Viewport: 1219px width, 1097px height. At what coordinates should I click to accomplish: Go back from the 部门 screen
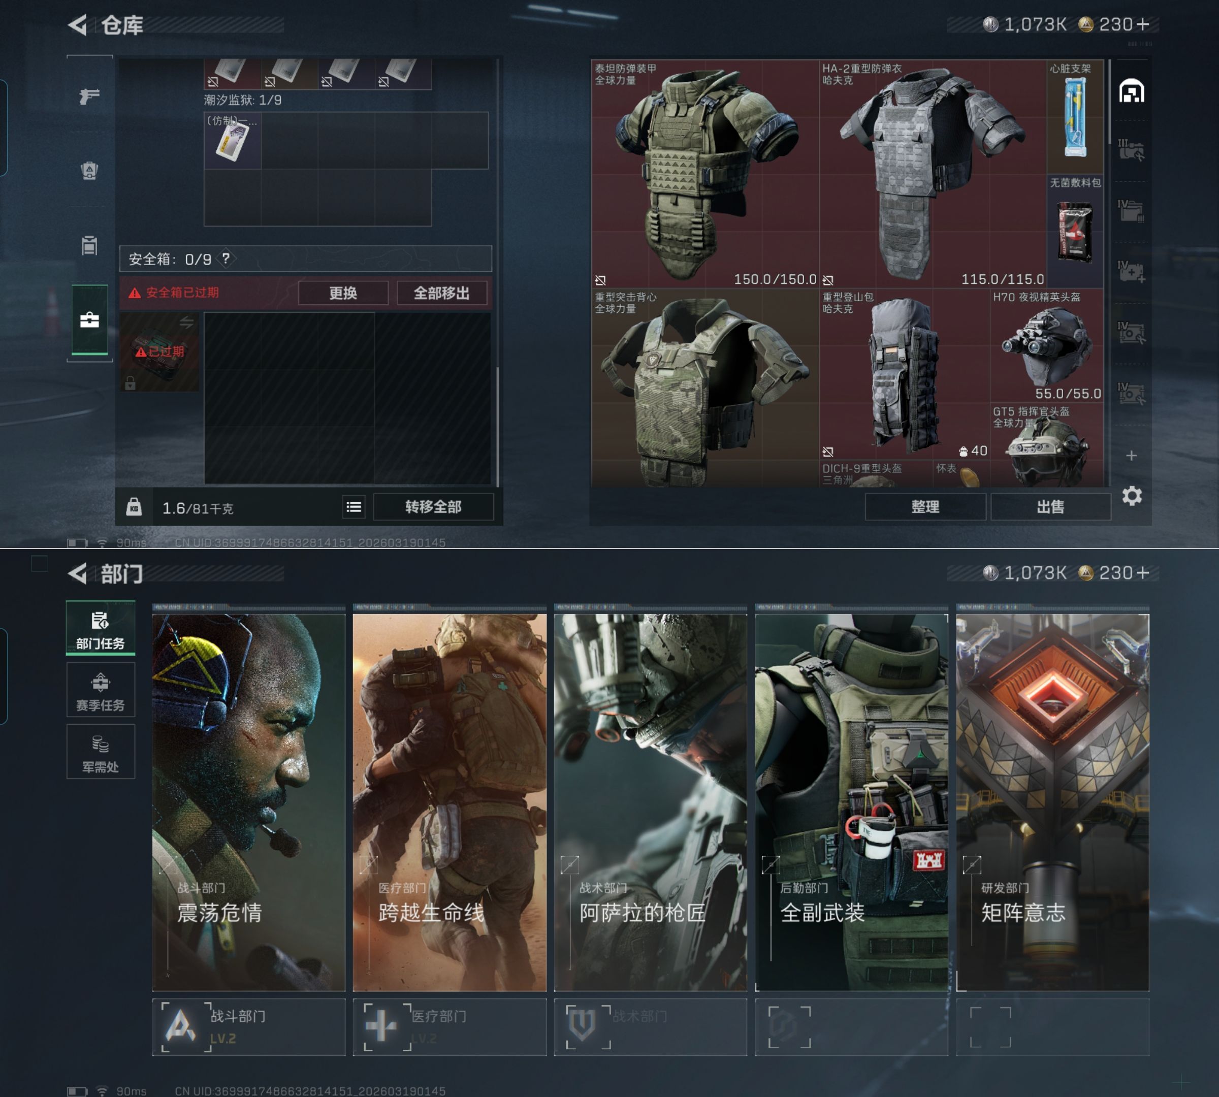coord(78,573)
